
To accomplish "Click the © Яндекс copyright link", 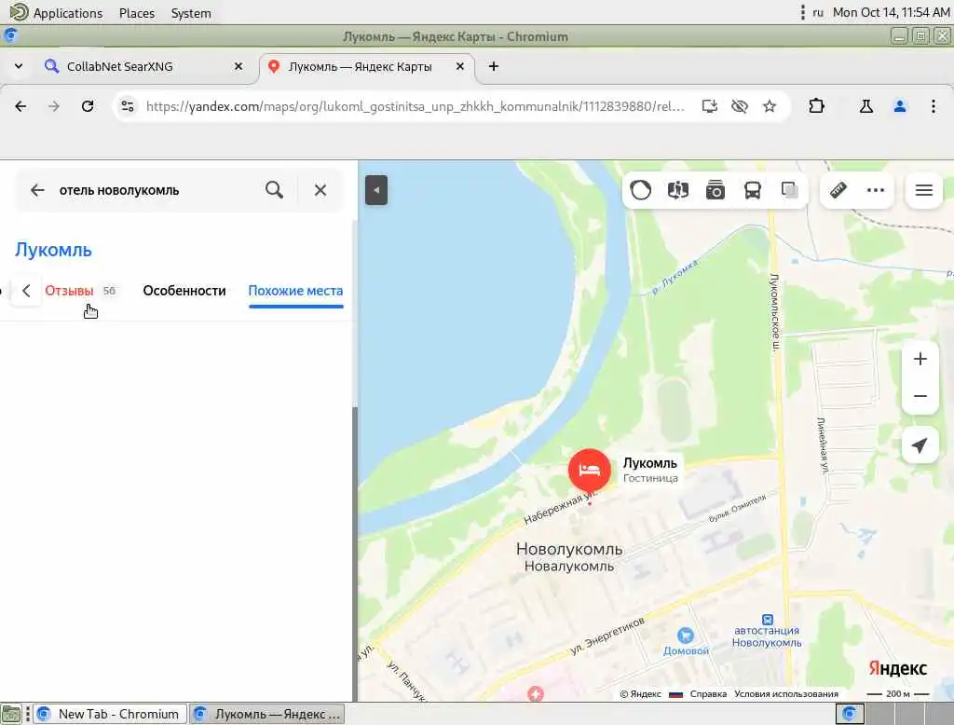I will [640, 694].
